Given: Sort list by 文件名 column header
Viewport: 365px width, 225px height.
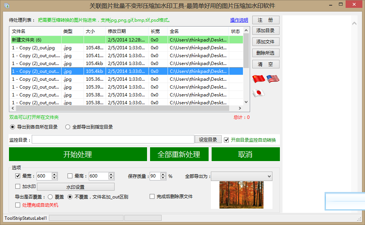Looking at the screenshot, I should pyautogui.click(x=35, y=31).
